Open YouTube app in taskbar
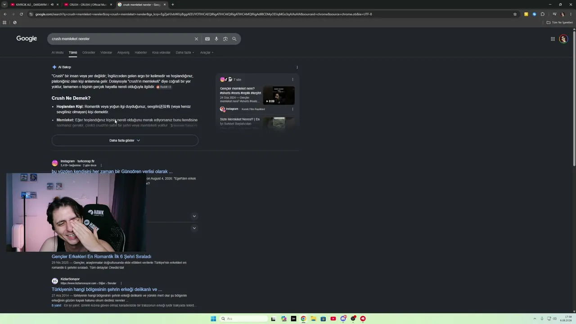Viewport: 576px width, 324px height. [x=333, y=319]
